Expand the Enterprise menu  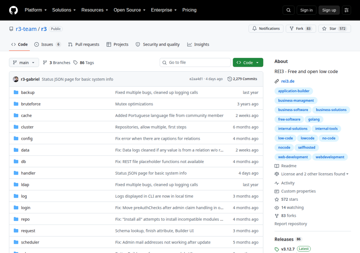pos(164,10)
